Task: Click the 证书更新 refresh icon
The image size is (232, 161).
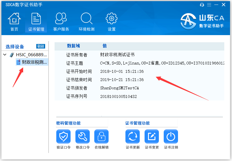Action: [x=133, y=136]
